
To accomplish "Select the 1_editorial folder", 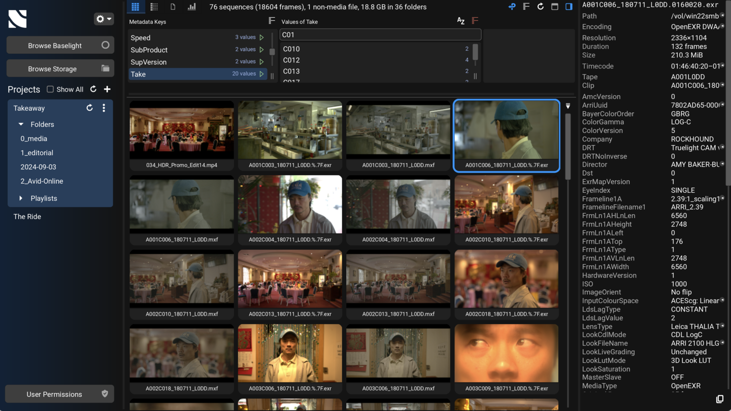I will click(37, 153).
